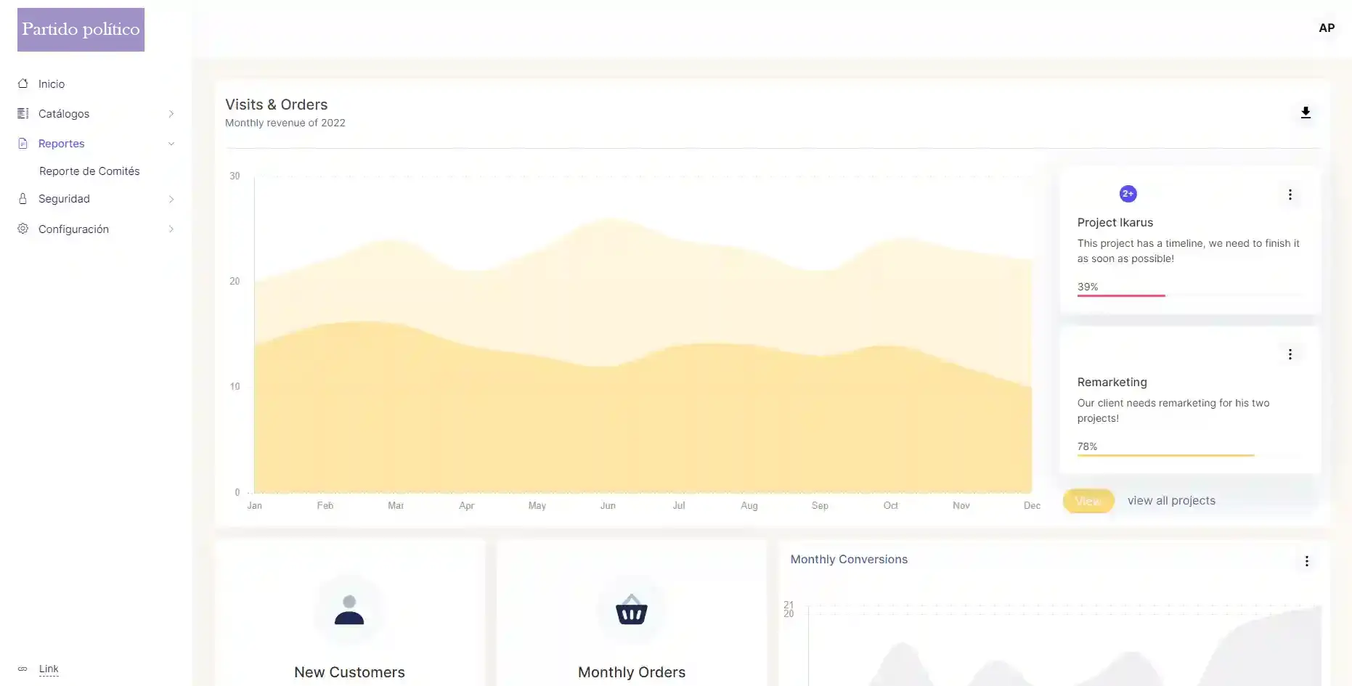Viewport: 1352px width, 686px height.
Task: Expand the Seguridad submenu chevron
Action: pos(171,200)
